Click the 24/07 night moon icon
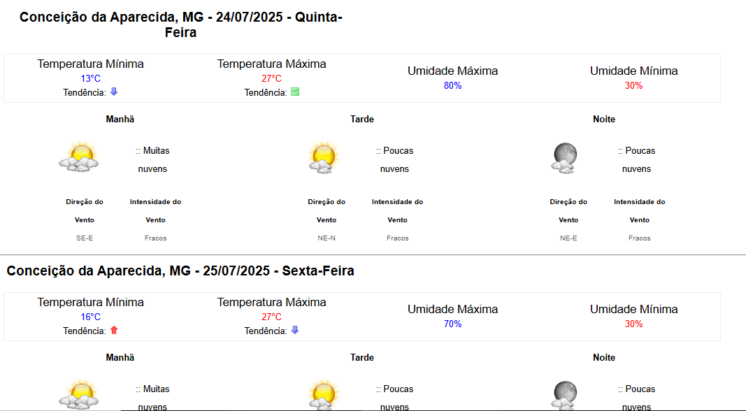Viewport: 746px width, 411px height. pyautogui.click(x=565, y=157)
